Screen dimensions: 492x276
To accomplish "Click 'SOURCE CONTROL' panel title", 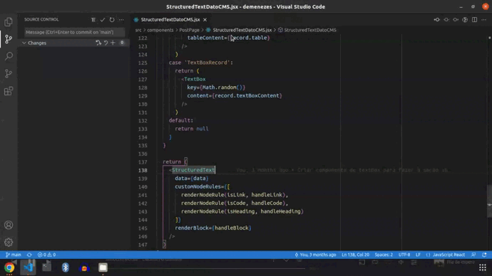I will (41, 19).
